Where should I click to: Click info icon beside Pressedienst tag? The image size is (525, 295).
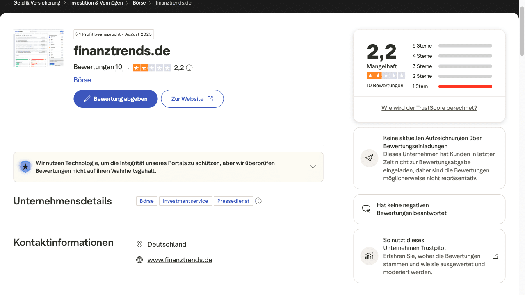[258, 201]
